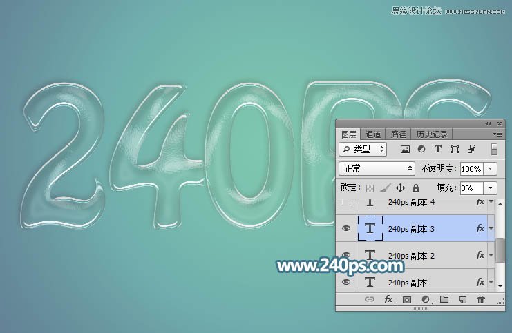512x333 pixels.
Task: Open the 历史记录 tab
Action: (432, 134)
